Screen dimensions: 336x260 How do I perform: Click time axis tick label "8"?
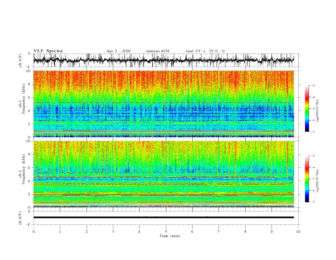click(x=245, y=232)
